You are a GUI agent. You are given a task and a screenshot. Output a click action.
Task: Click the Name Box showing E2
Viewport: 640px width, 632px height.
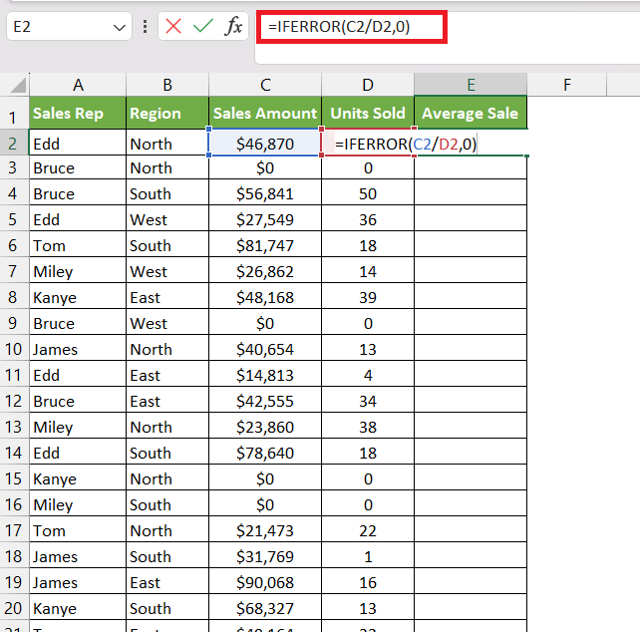point(55,27)
